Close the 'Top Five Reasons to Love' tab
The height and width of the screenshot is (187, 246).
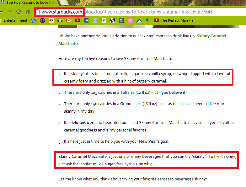[53, 3]
